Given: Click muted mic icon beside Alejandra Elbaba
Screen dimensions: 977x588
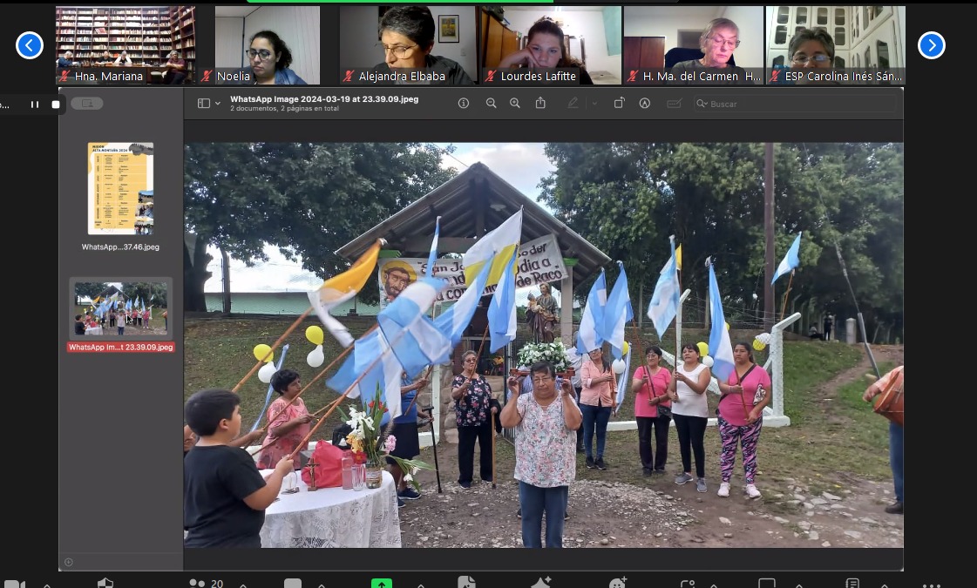Looking at the screenshot, I should [349, 77].
